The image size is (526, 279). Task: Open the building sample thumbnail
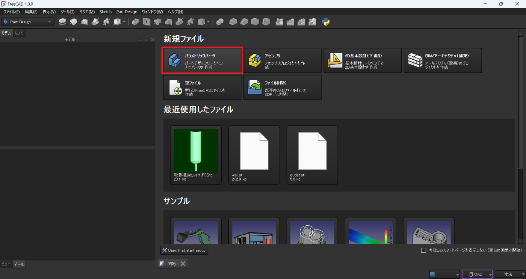254,231
